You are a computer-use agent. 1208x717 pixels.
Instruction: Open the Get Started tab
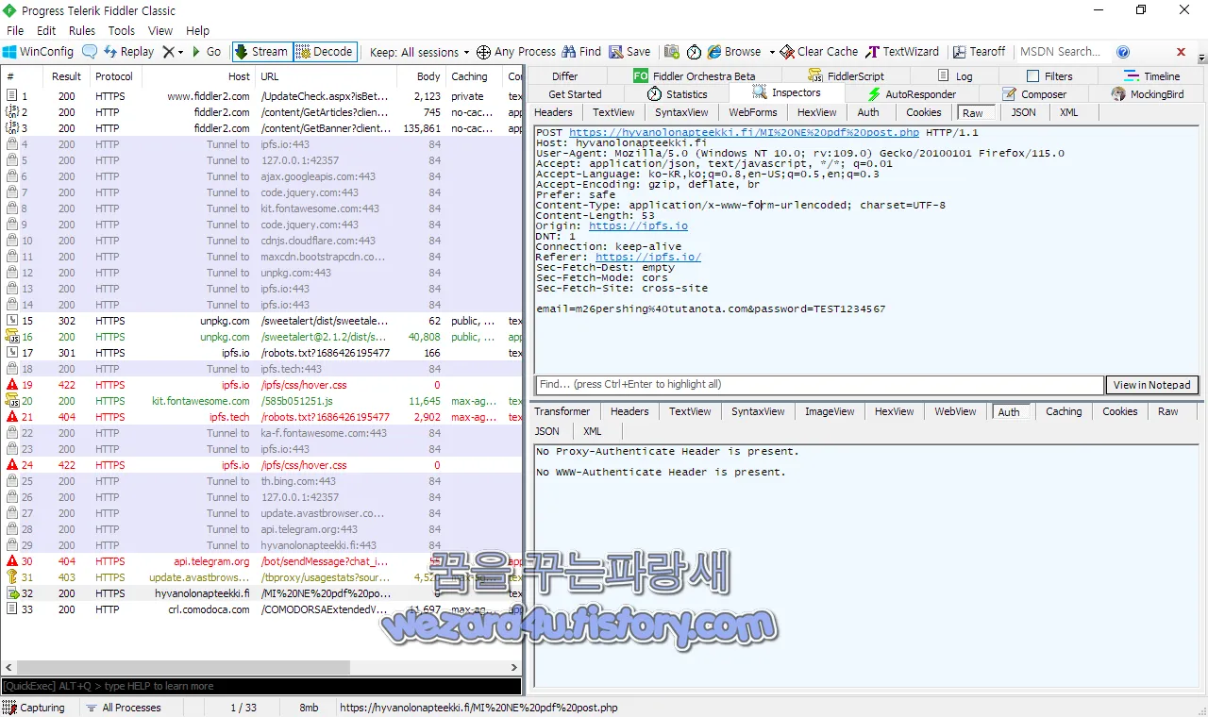pyautogui.click(x=575, y=94)
